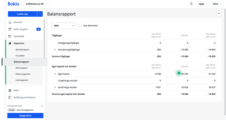Click the Gratis plan tag
This screenshot has height=120, width=226.
point(11,110)
